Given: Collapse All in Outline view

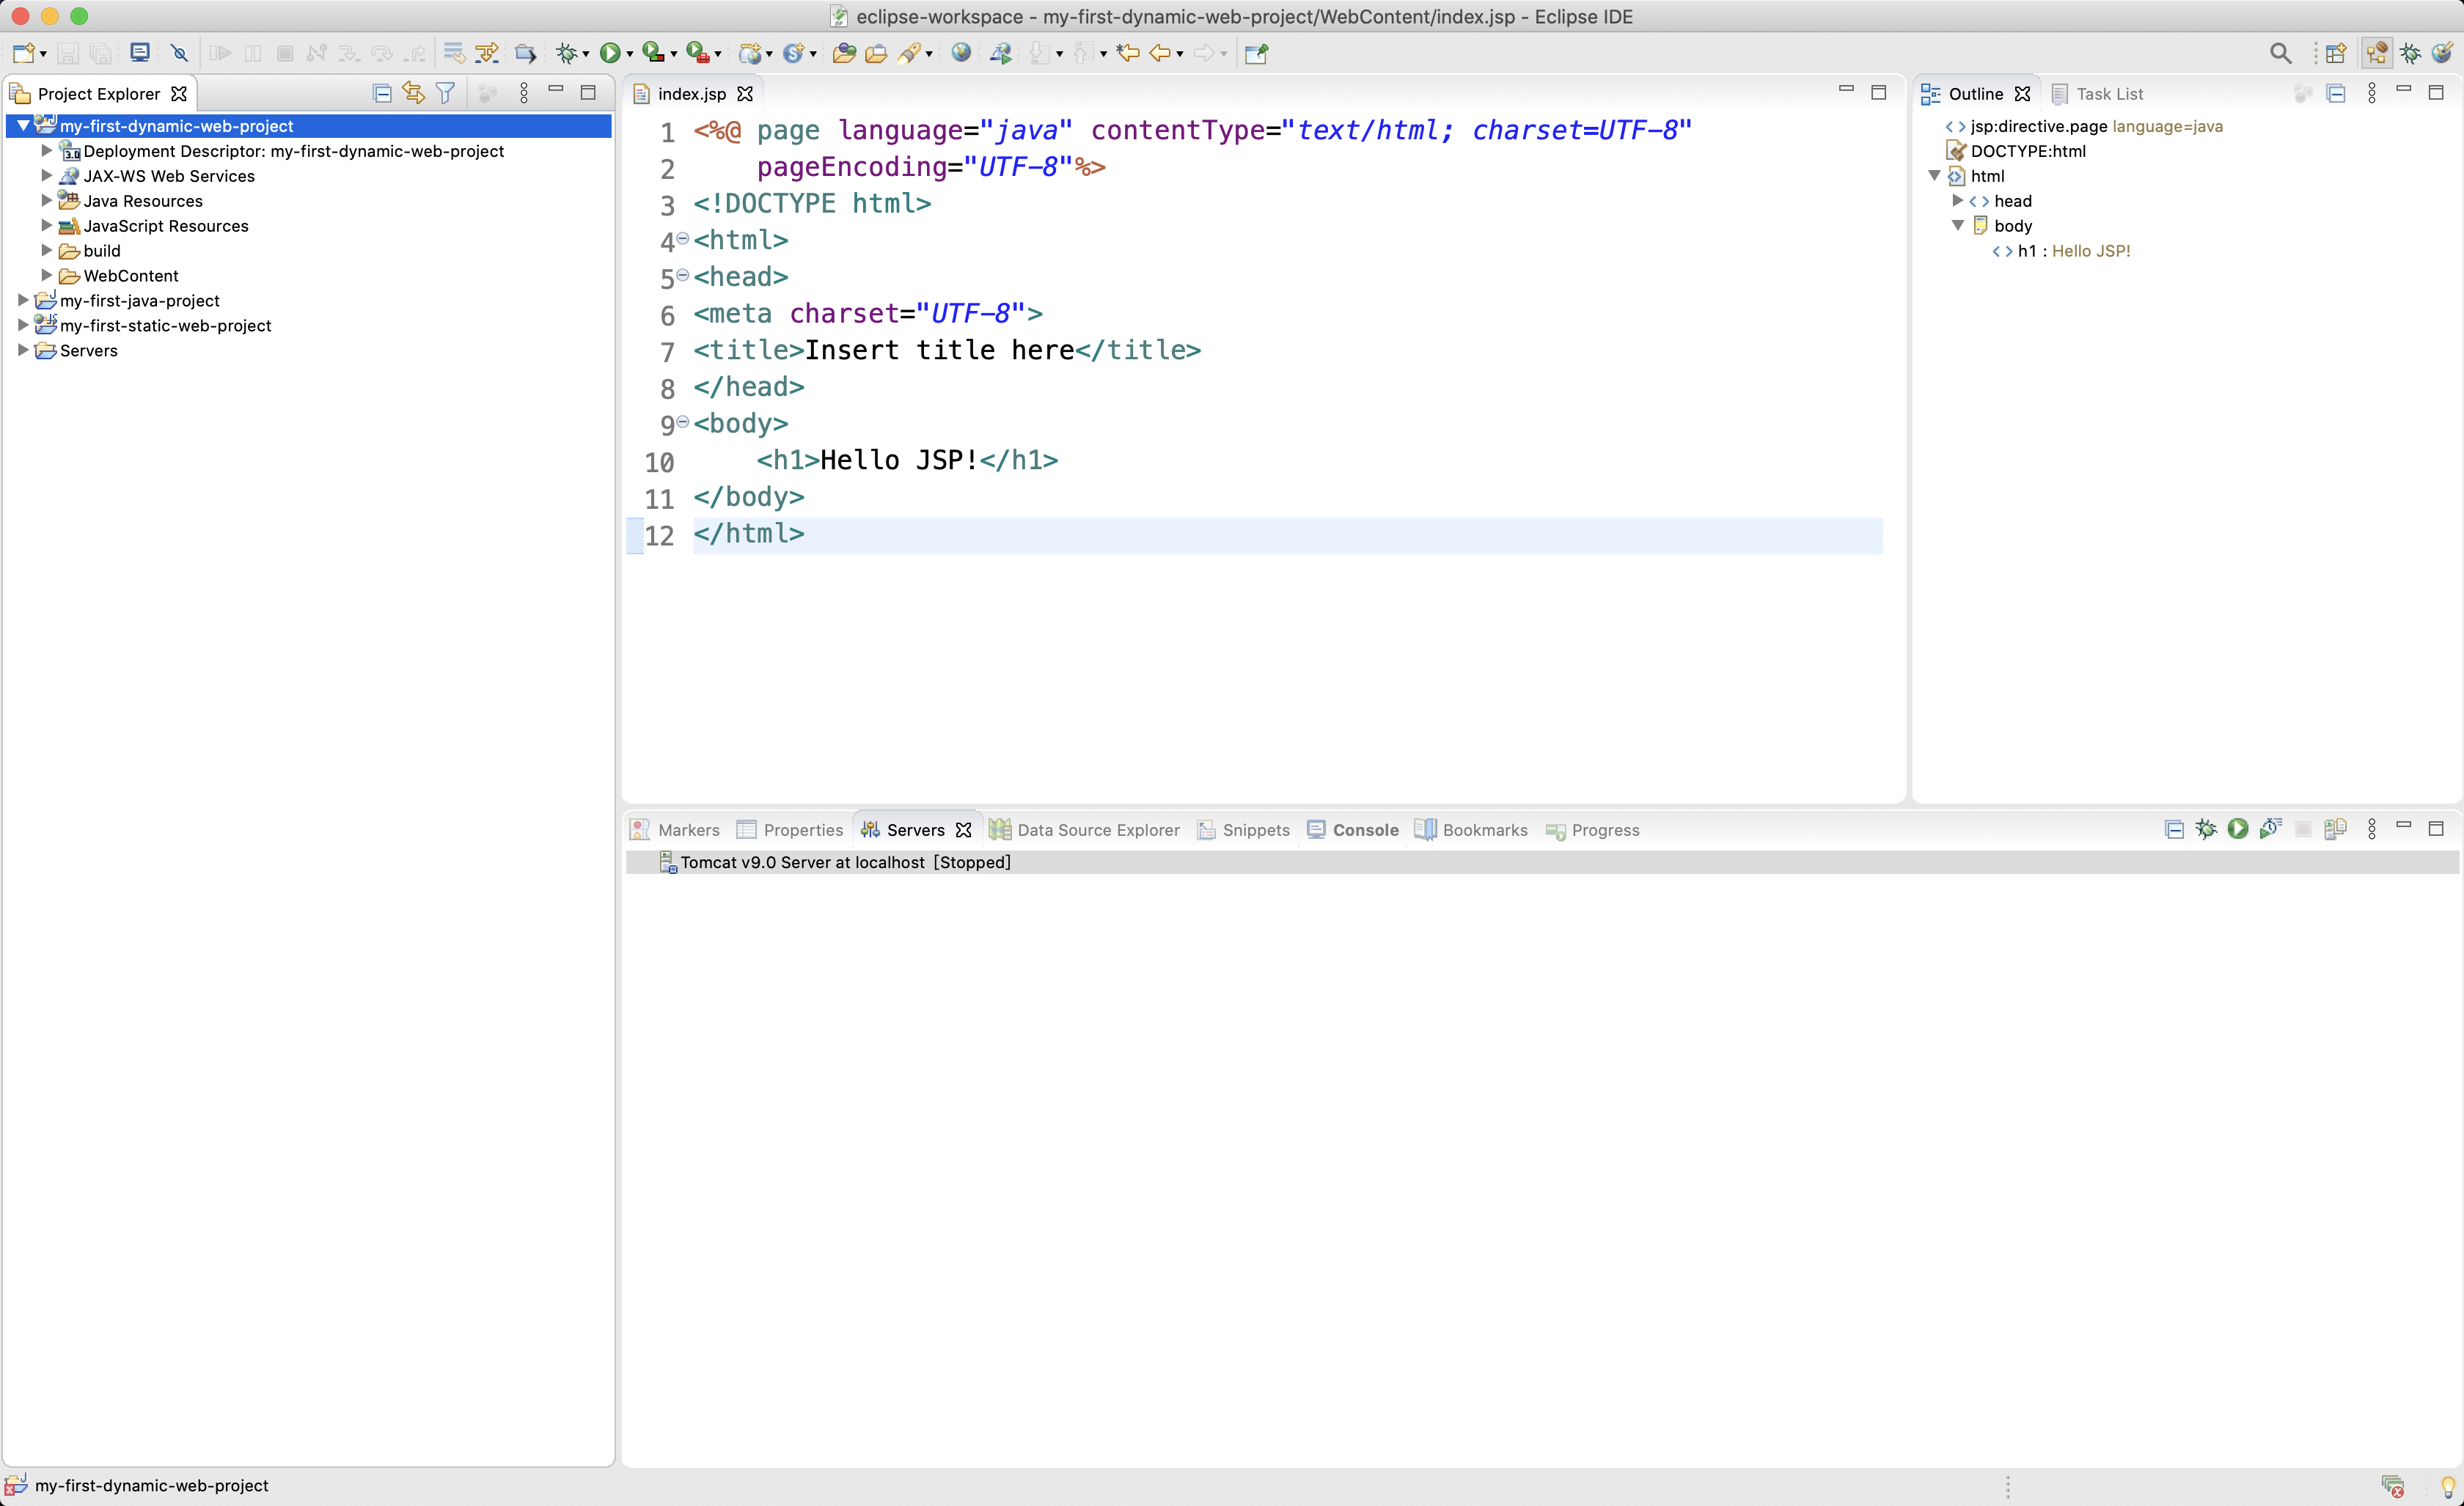Looking at the screenshot, I should (x=2336, y=93).
